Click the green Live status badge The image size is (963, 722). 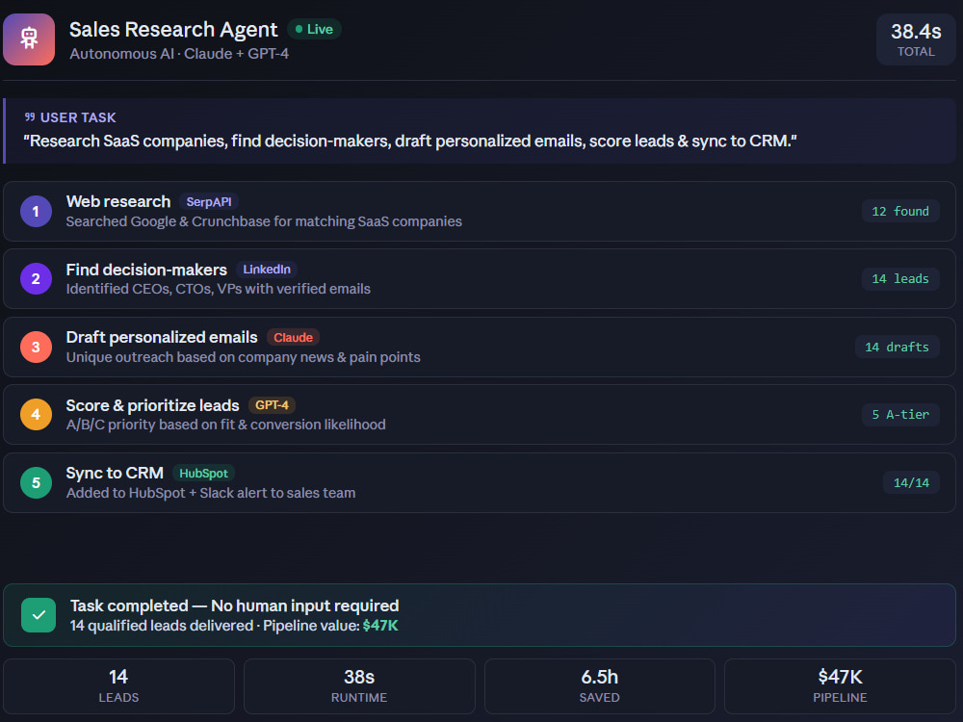point(314,29)
